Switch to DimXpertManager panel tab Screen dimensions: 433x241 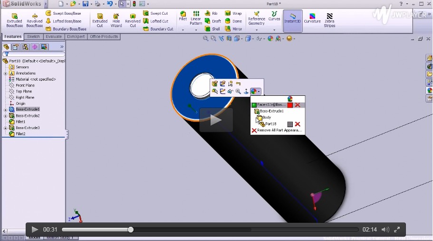pyautogui.click(x=35, y=47)
